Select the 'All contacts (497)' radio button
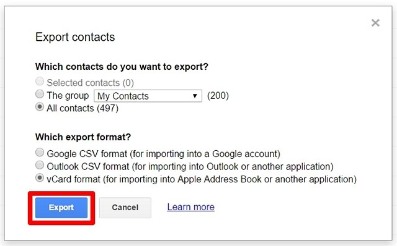The height and width of the screenshot is (246, 397). click(x=40, y=107)
